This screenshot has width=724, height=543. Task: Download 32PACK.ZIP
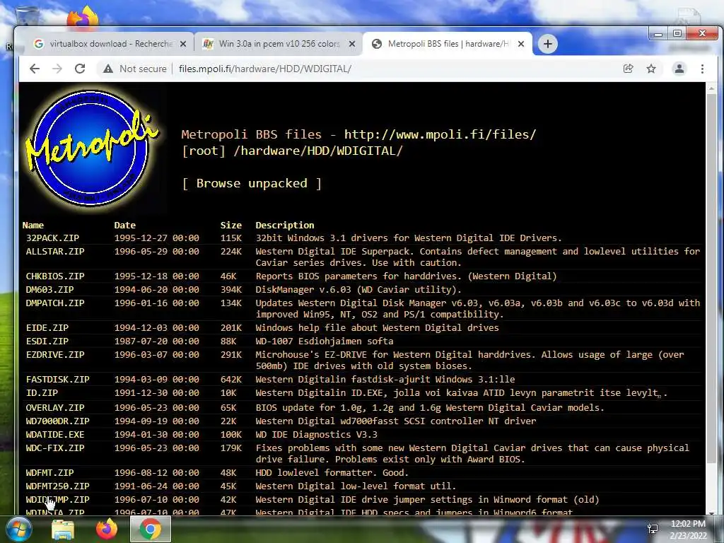(x=52, y=238)
